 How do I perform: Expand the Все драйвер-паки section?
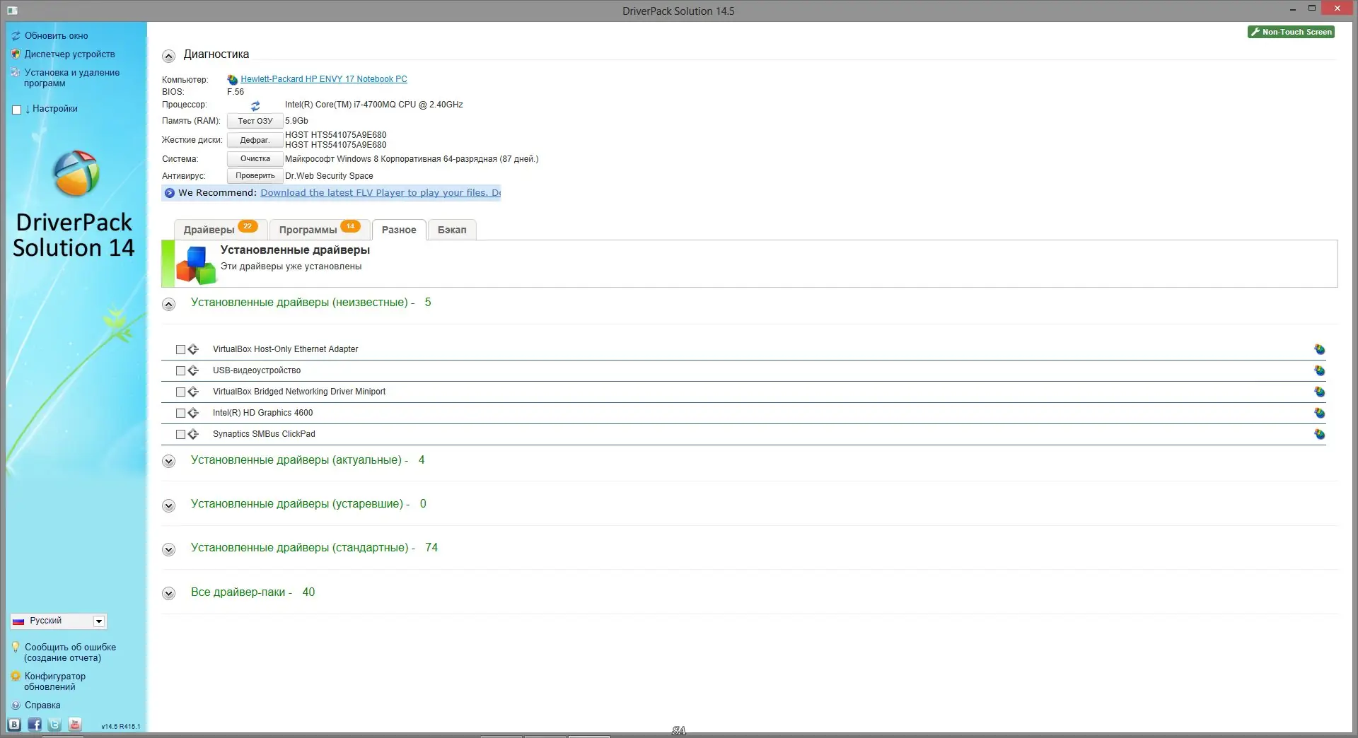168,594
